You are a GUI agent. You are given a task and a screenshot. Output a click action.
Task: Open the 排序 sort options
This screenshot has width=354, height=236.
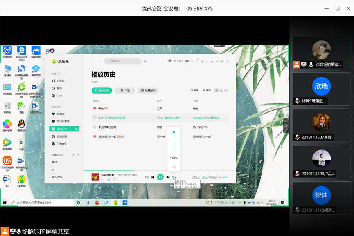coord(207,91)
